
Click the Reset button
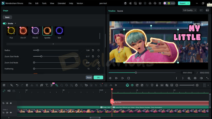[x=89, y=78]
